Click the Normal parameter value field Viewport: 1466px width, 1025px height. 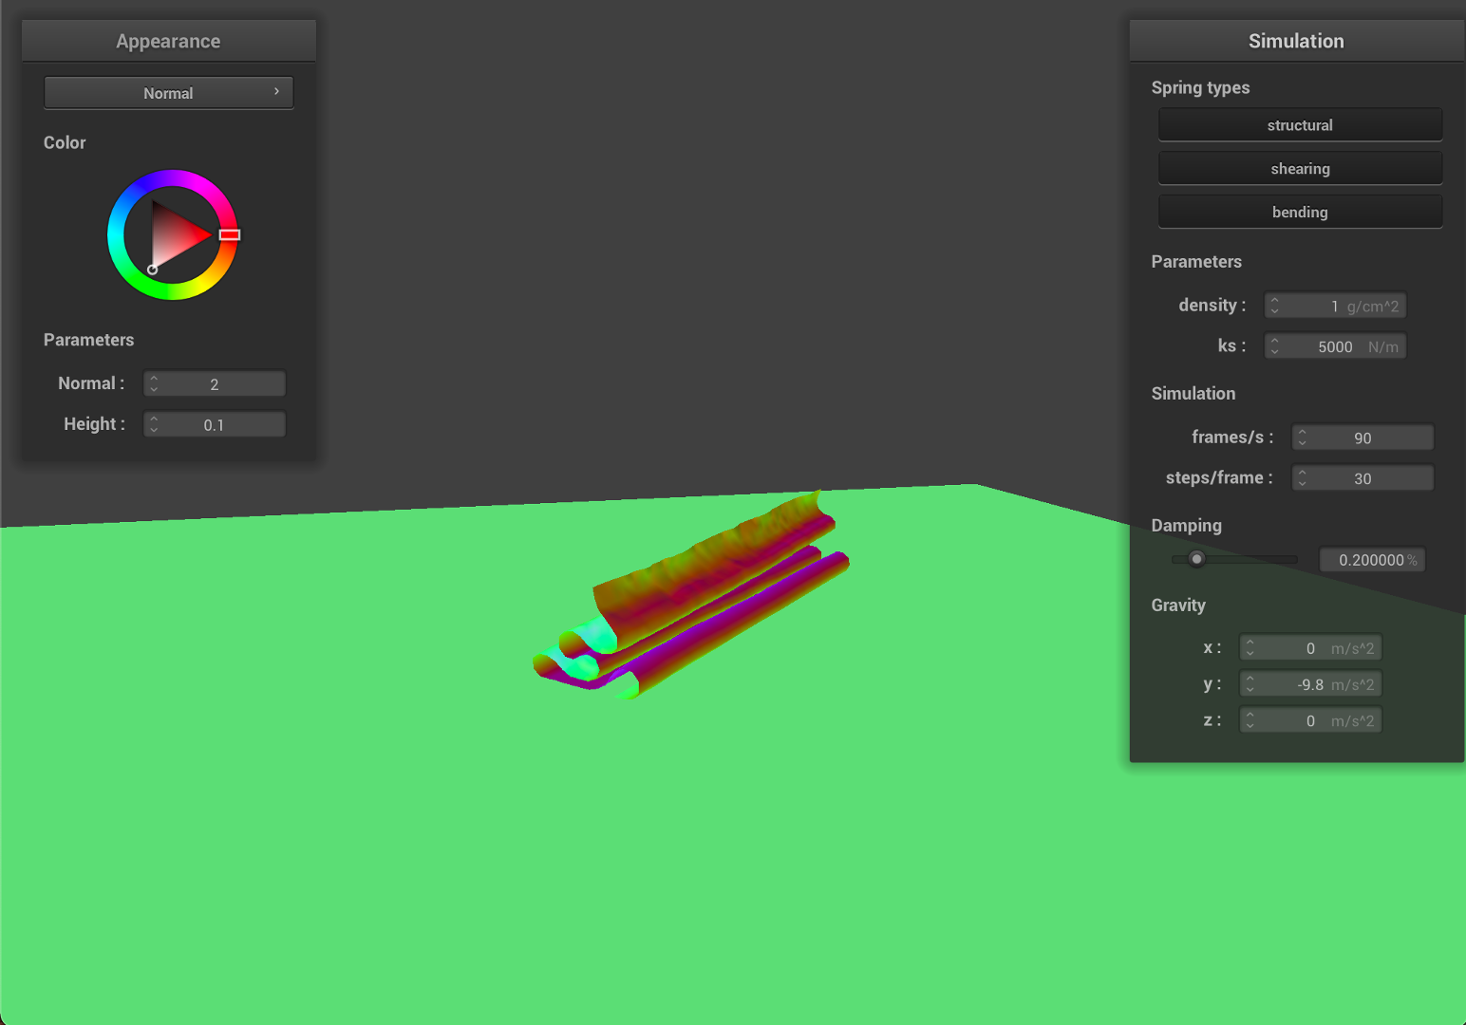pyautogui.click(x=215, y=384)
